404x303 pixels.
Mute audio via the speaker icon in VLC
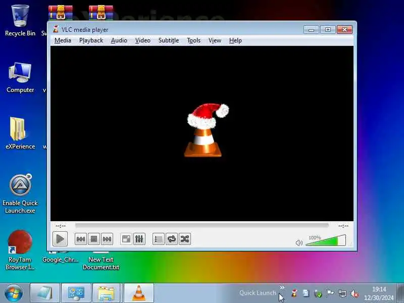click(x=299, y=243)
